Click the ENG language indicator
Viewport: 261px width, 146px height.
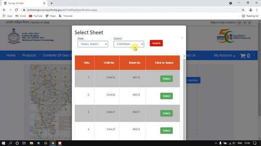coord(240,143)
